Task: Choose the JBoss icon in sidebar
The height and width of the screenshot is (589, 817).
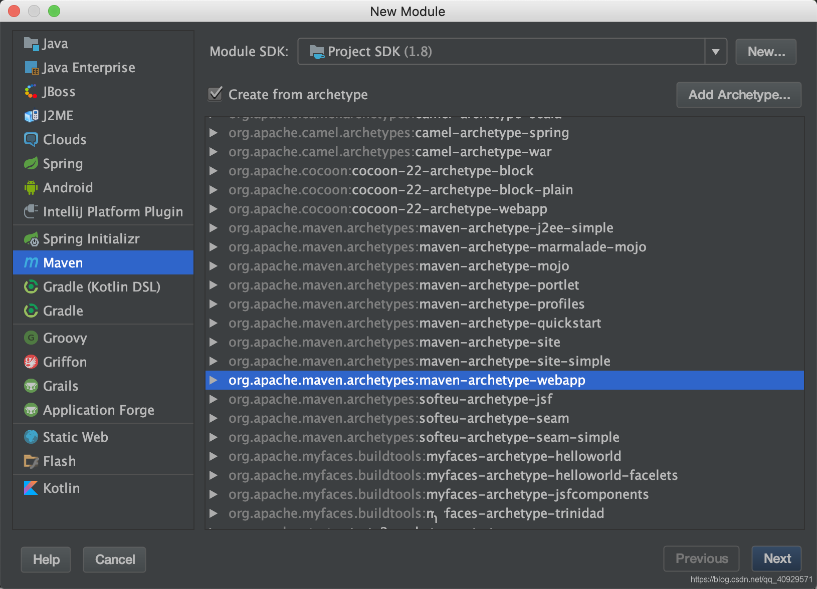Action: click(31, 92)
